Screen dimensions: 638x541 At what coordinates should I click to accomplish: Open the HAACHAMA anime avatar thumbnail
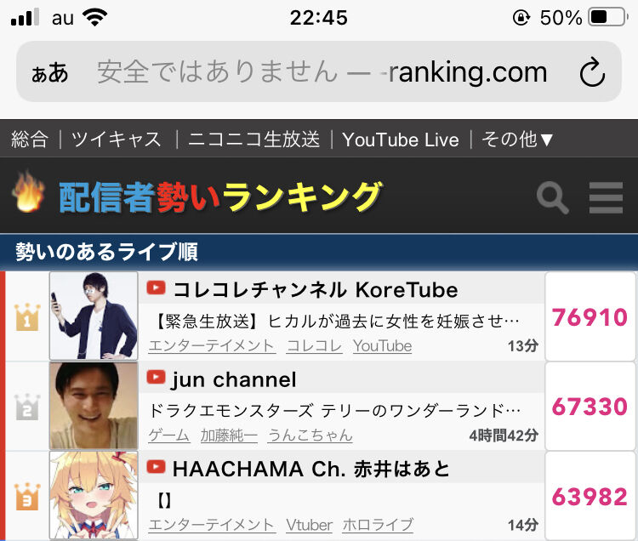[x=94, y=495]
